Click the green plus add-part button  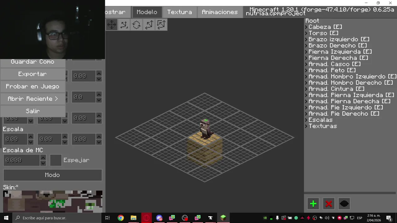pos(313,203)
